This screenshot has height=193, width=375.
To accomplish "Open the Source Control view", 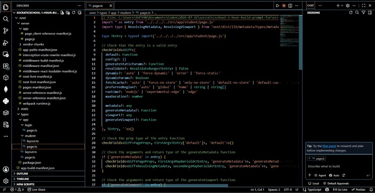I will click(x=6, y=31).
